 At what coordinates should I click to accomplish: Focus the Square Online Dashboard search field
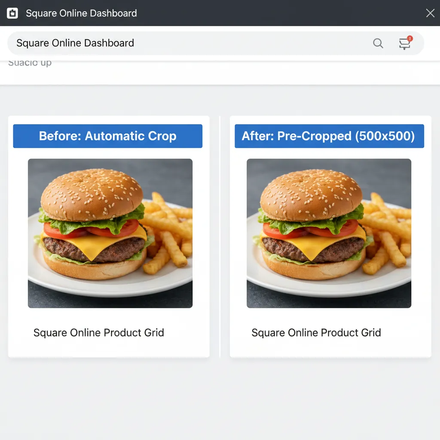pos(216,43)
